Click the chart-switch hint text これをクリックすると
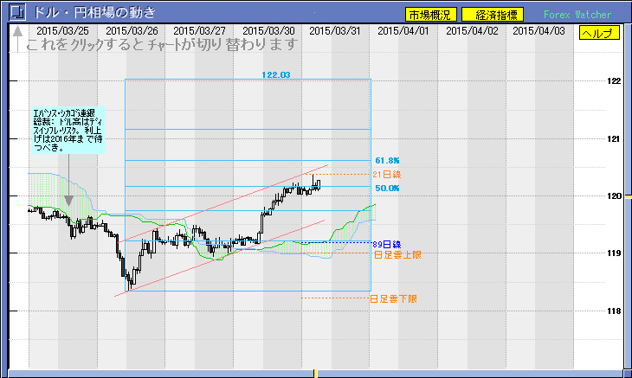 click(162, 45)
